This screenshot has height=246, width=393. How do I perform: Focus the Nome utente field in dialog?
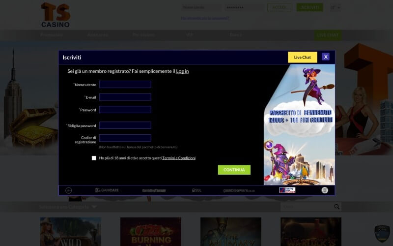(x=125, y=84)
